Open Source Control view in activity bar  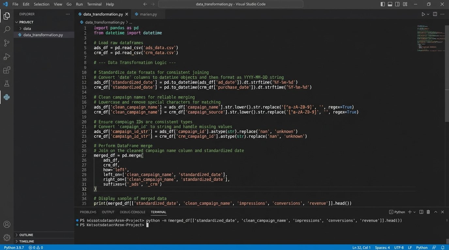coord(7,43)
